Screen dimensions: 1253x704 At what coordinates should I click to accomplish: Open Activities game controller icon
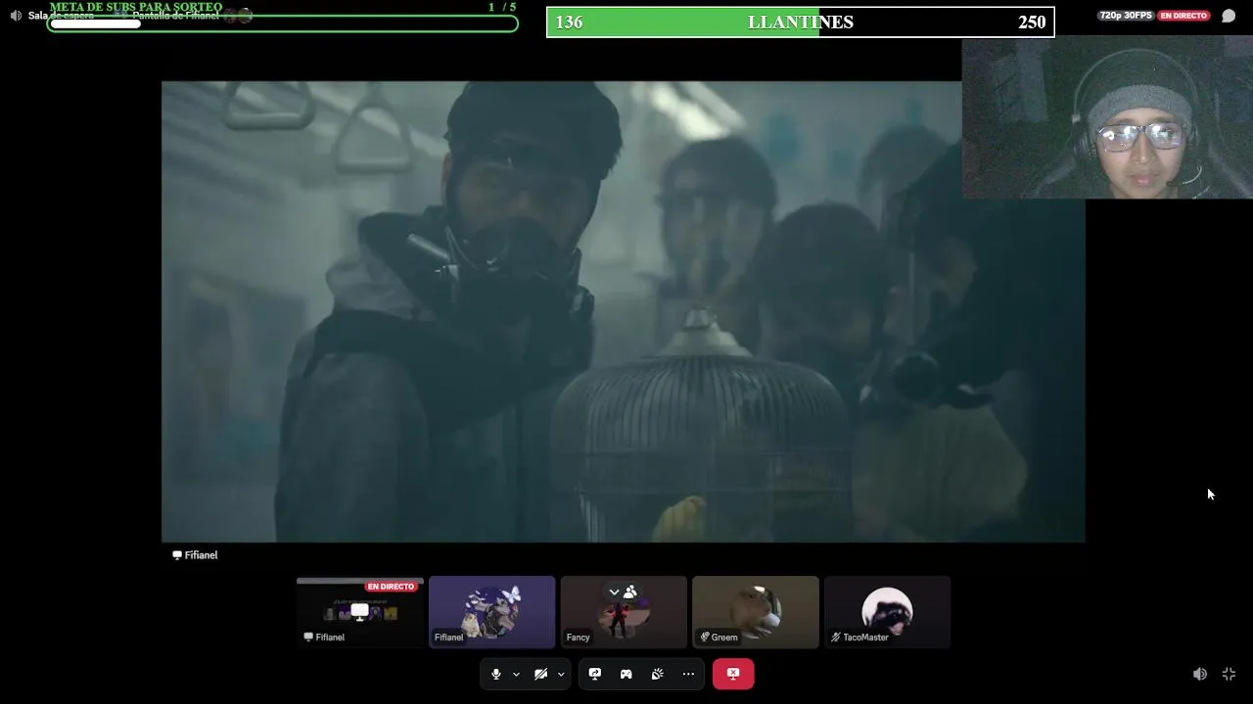coord(626,674)
